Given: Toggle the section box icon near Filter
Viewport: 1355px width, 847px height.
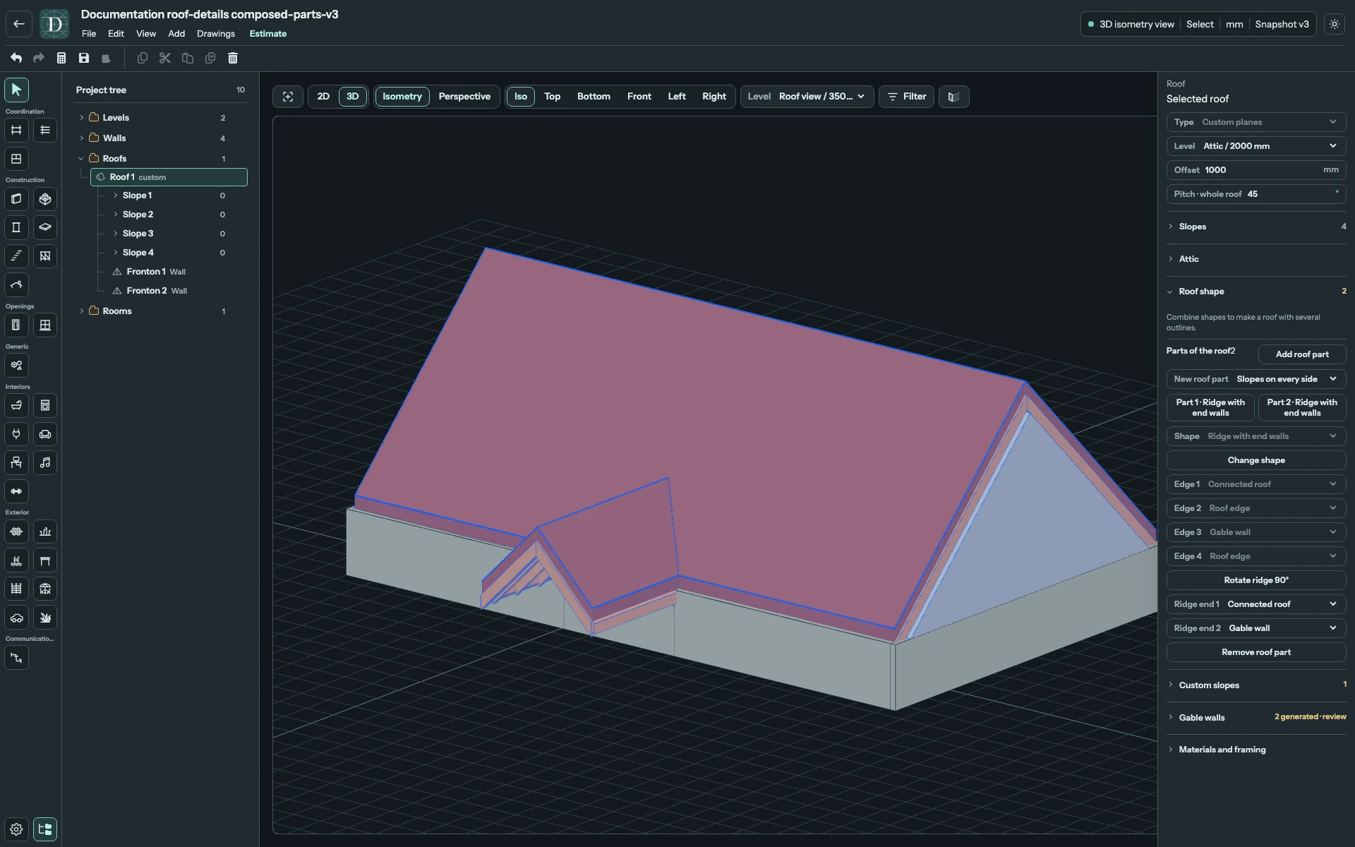Looking at the screenshot, I should point(954,97).
